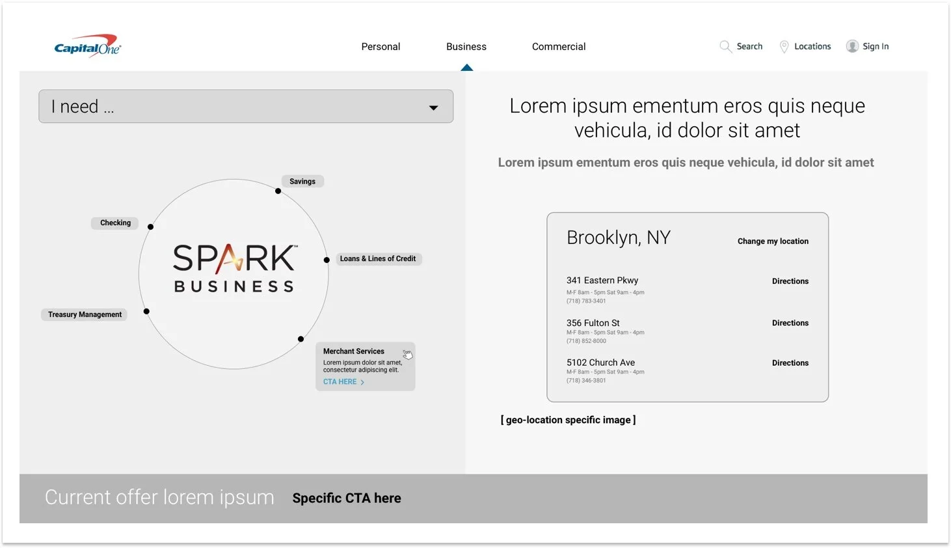Viewport: 951px width, 548px height.
Task: Click the search magnifying glass icon
Action: point(725,46)
